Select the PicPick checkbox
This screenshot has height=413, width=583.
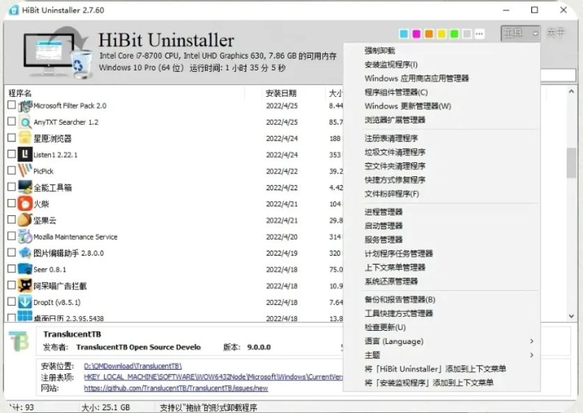(12, 171)
